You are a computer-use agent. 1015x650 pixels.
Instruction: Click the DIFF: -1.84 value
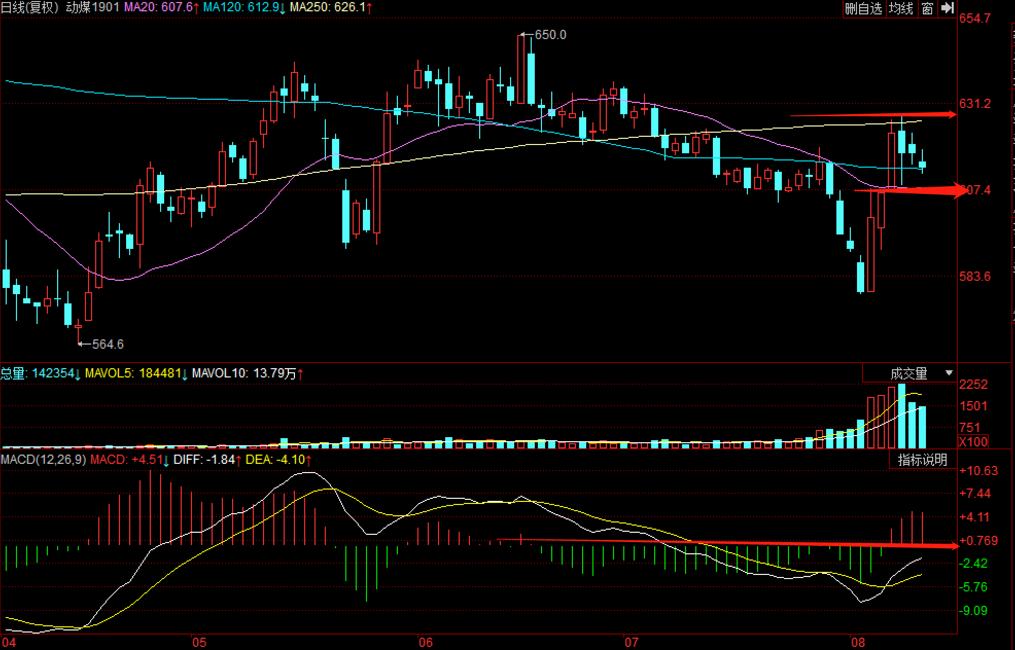(x=207, y=459)
